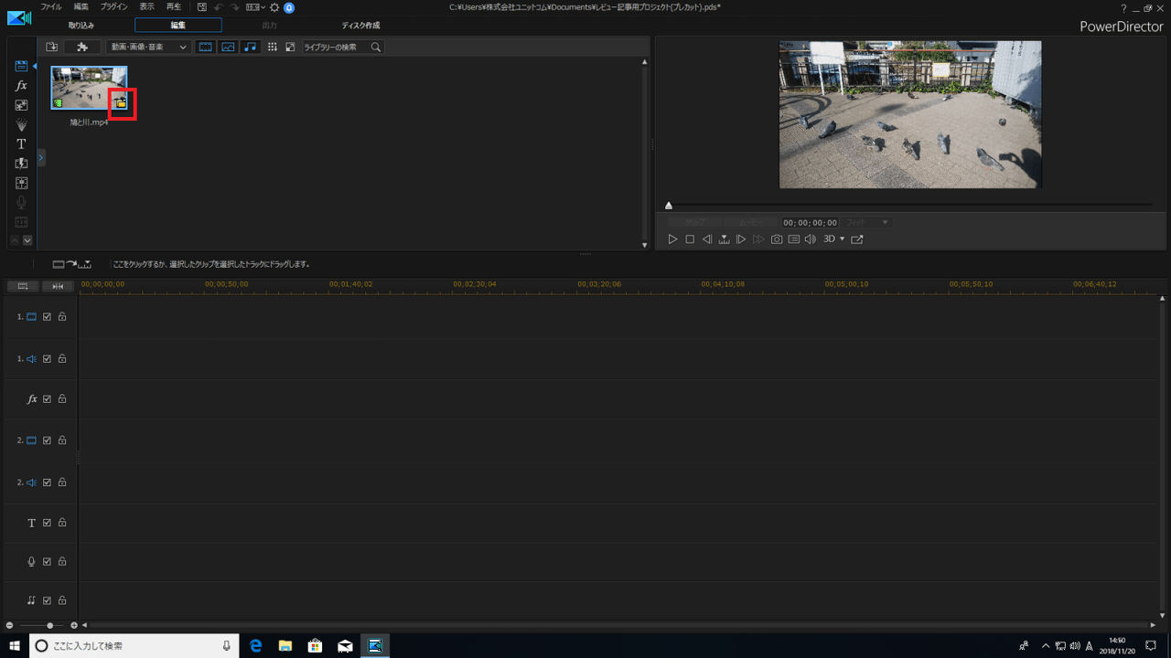1171x658 pixels.
Task: Open preferences with the gear icon
Action: coord(274,7)
